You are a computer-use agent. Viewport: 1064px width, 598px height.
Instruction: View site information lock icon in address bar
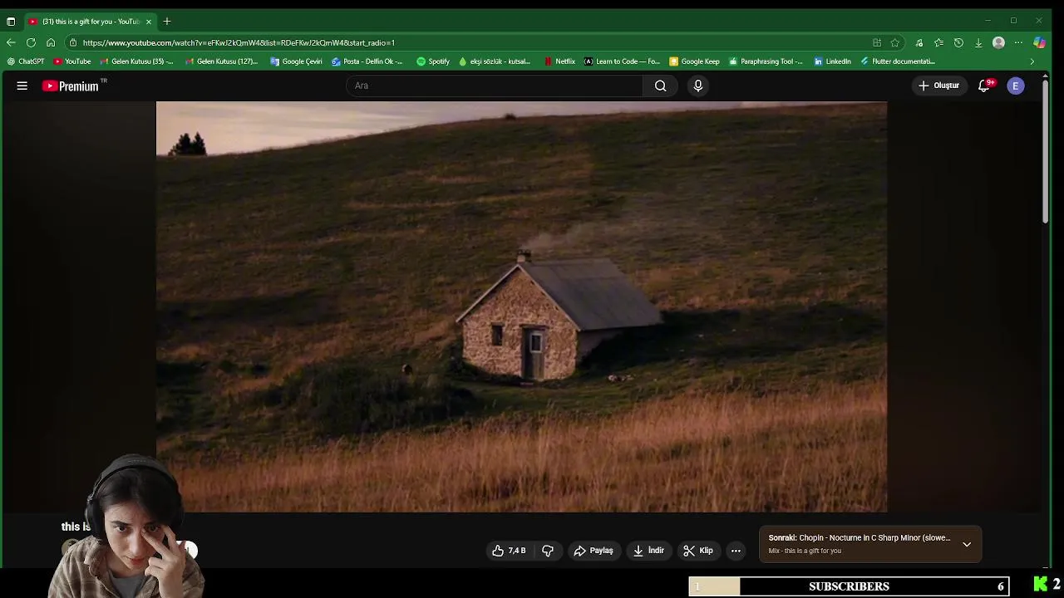tap(72, 42)
